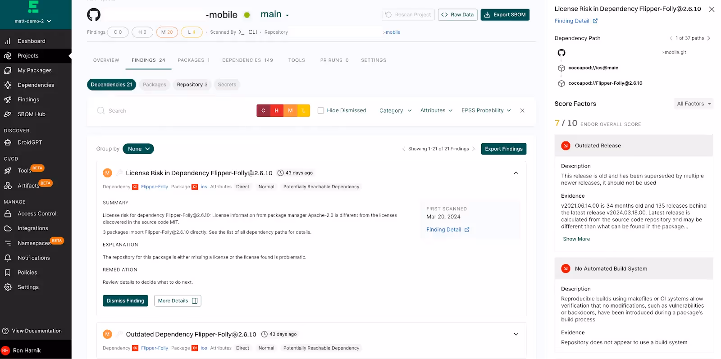Screen dimensions: 721x359
Task: Open the All Factors dropdown
Action: (694, 104)
